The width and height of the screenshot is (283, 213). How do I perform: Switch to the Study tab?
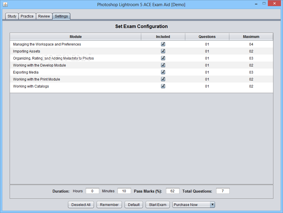pyautogui.click(x=12, y=16)
